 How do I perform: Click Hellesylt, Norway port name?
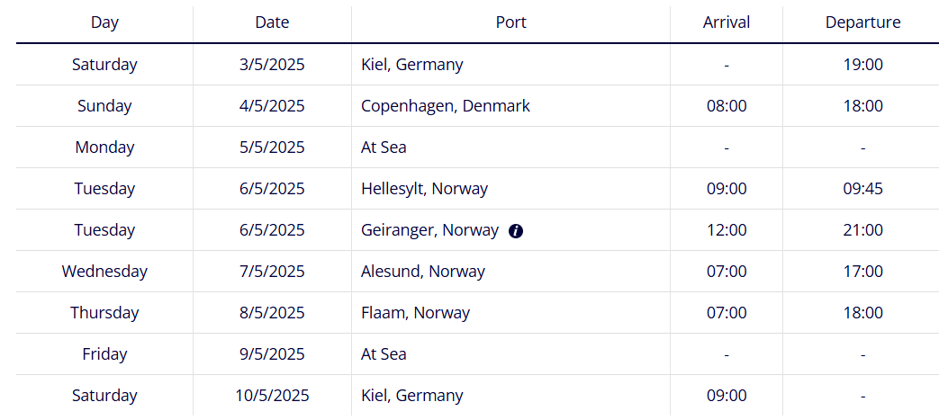(x=424, y=189)
